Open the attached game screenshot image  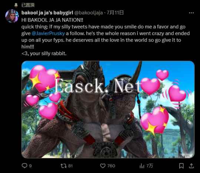click(x=108, y=109)
